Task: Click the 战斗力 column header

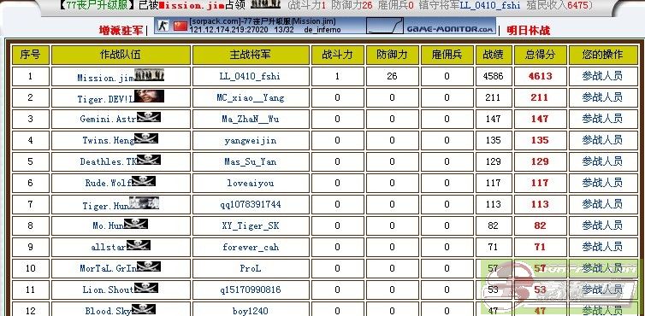Action: [337, 55]
